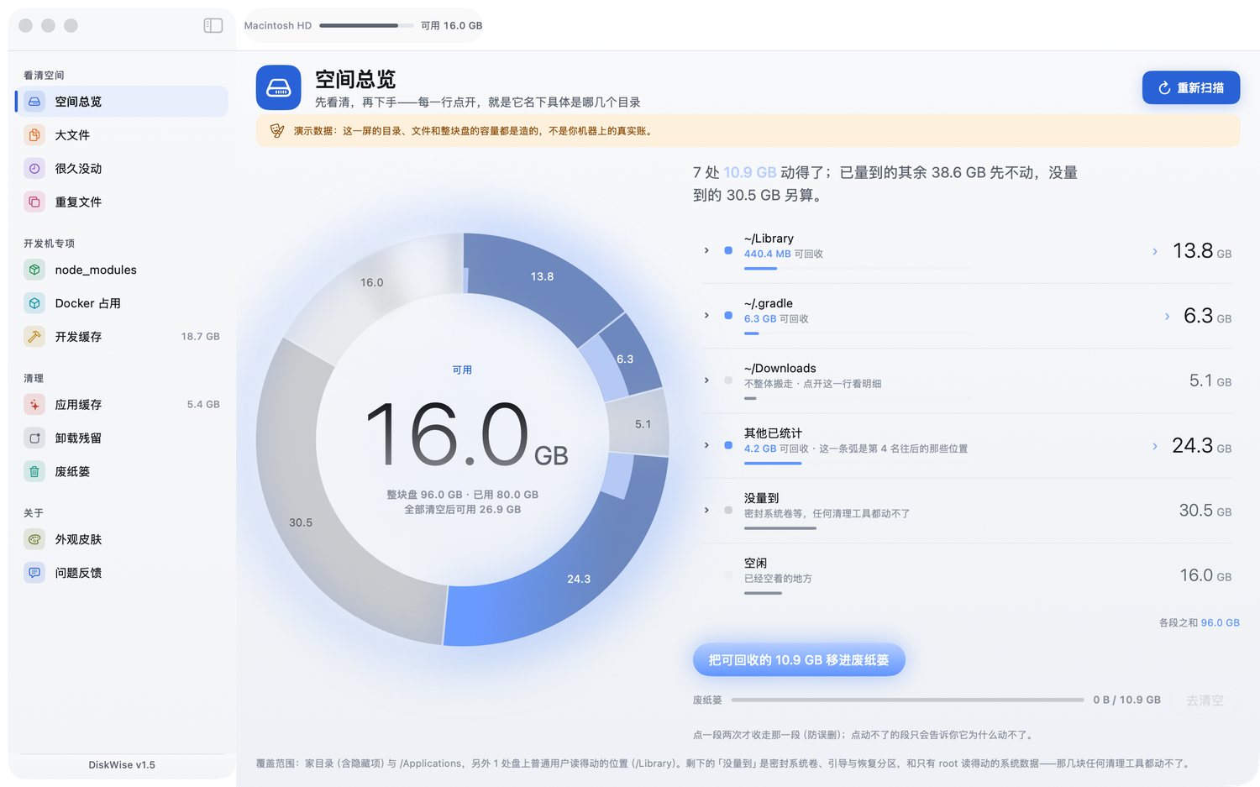Expand the ~/Library row chevron
This screenshot has width=1260, height=787.
coord(706,250)
